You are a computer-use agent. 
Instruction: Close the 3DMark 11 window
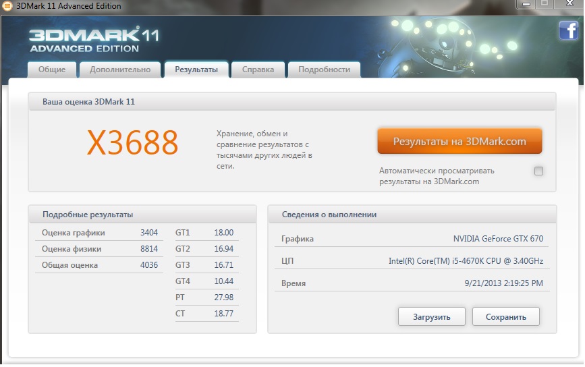click(569, 4)
